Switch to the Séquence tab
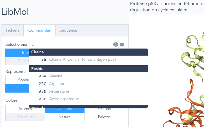The width and height of the screenshot is (204, 127). pos(68,30)
